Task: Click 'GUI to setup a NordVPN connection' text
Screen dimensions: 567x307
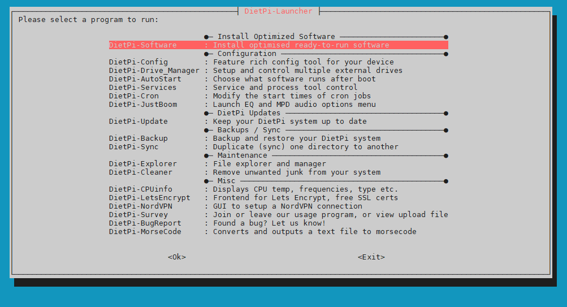Action: tap(288, 206)
